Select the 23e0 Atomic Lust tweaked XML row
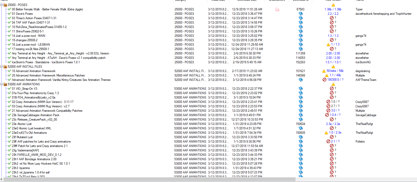 pyautogui.click(x=31, y=128)
